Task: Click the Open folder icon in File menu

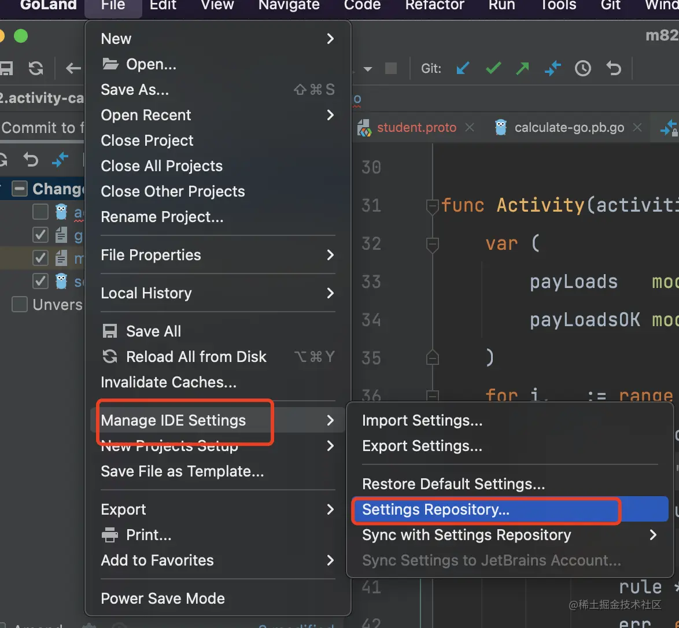Action: pos(110,64)
